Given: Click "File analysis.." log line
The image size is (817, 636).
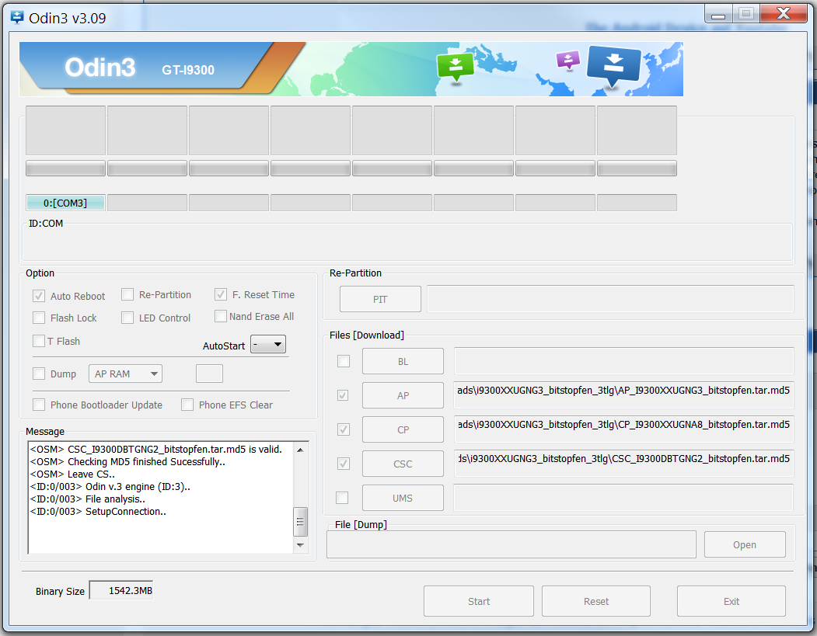Looking at the screenshot, I should [x=88, y=499].
